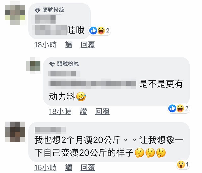Reply to the 哇哦 comment via 回覆
The image size is (202, 173).
click(x=88, y=45)
